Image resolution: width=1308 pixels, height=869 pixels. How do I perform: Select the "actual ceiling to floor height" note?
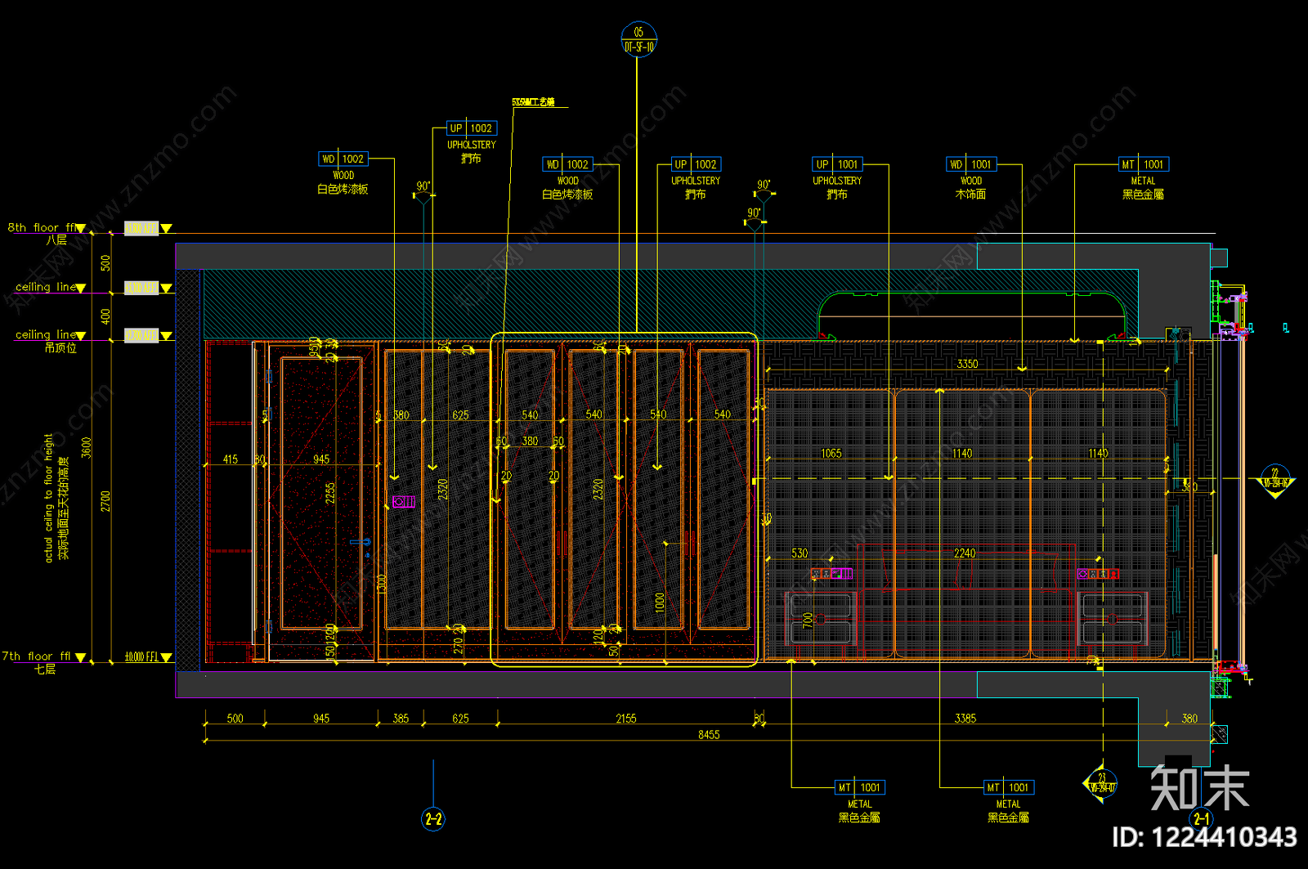tap(48, 497)
